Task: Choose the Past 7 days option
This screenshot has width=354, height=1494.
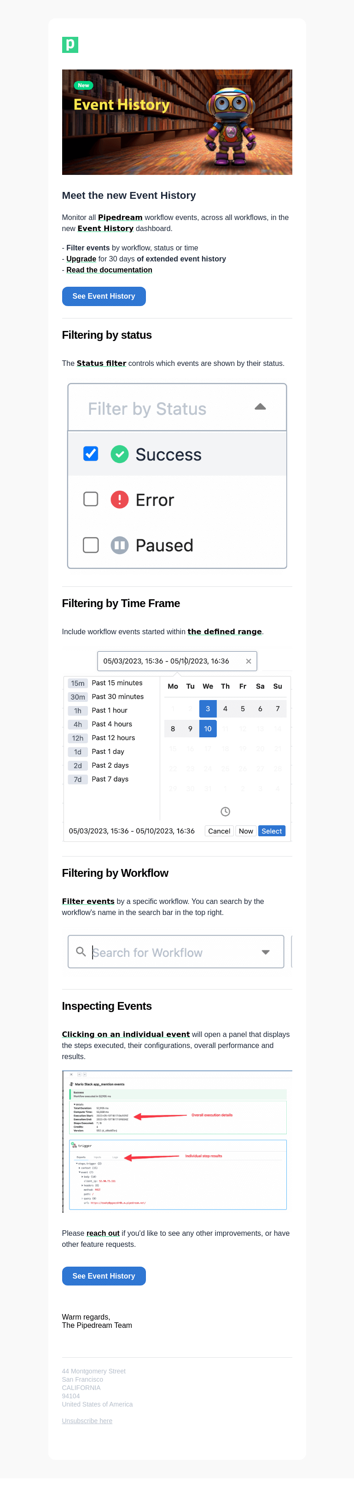Action: [110, 779]
